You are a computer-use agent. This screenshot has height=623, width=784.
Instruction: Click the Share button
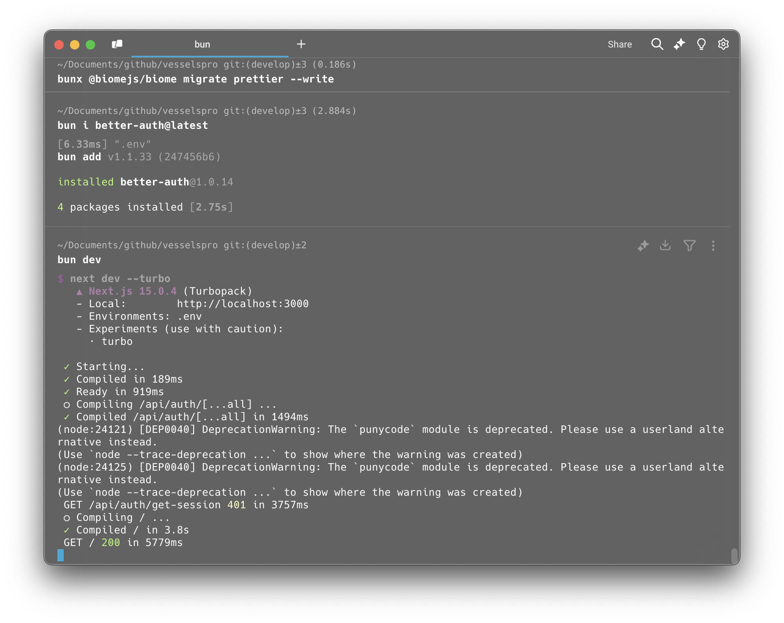click(x=620, y=44)
